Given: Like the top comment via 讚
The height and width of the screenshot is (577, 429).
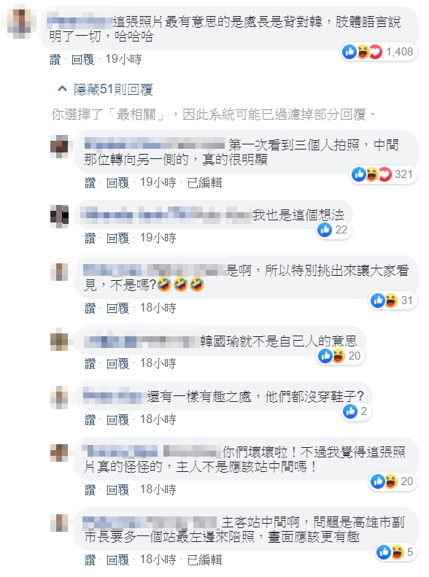Looking at the screenshot, I should [55, 59].
